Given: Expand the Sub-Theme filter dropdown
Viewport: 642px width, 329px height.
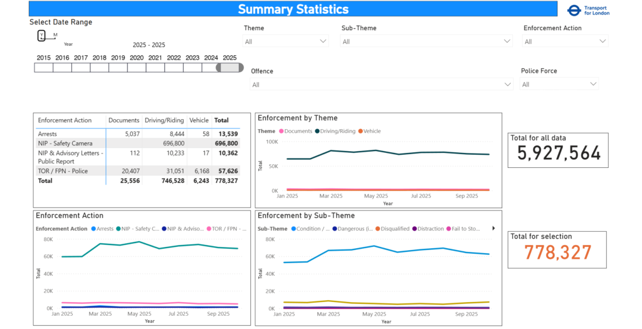Looking at the screenshot, I should pyautogui.click(x=426, y=41).
